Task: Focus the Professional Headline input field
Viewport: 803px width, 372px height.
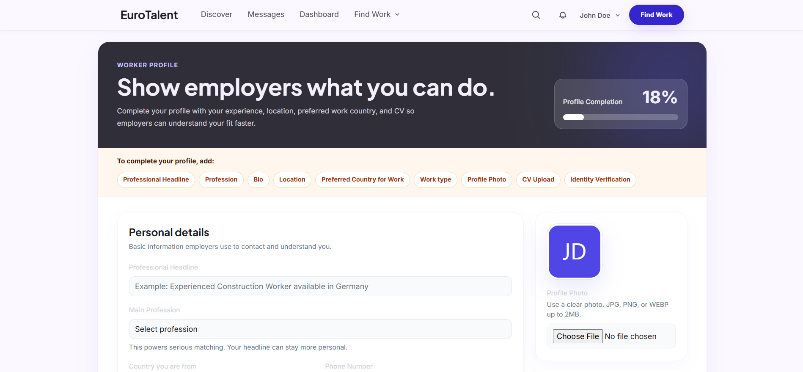Action: pyautogui.click(x=320, y=287)
